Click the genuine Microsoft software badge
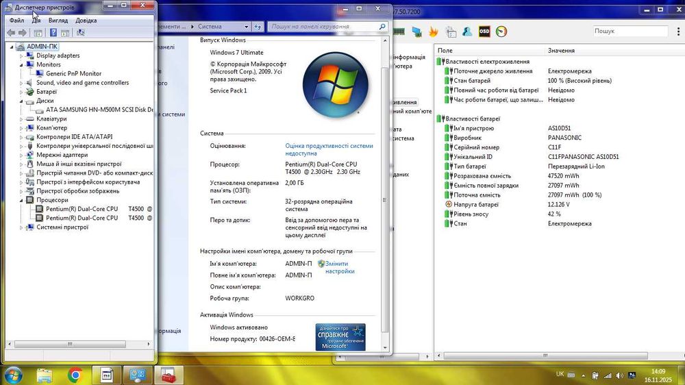Screen dimensions: 685x385 click(x=340, y=337)
